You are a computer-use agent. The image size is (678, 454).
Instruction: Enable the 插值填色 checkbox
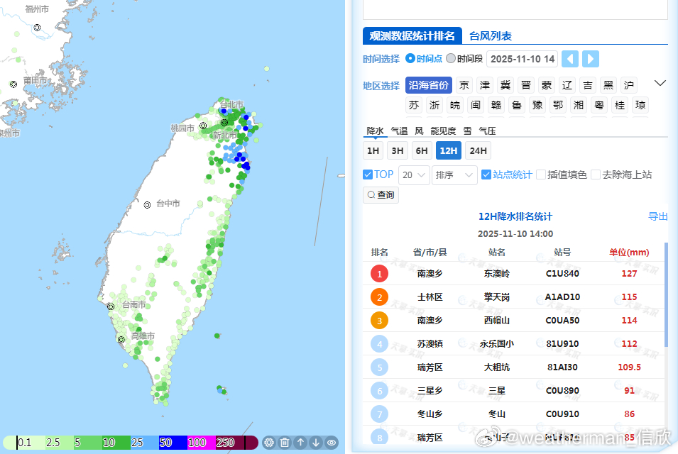(541, 175)
